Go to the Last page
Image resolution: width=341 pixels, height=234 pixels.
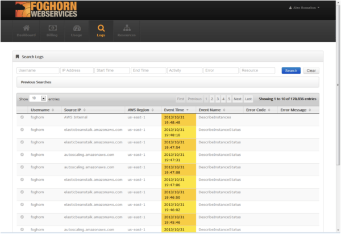[248, 99]
